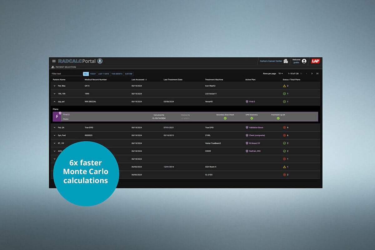The image size is (375, 250).
Task: Go to the next results page
Action: point(312,73)
